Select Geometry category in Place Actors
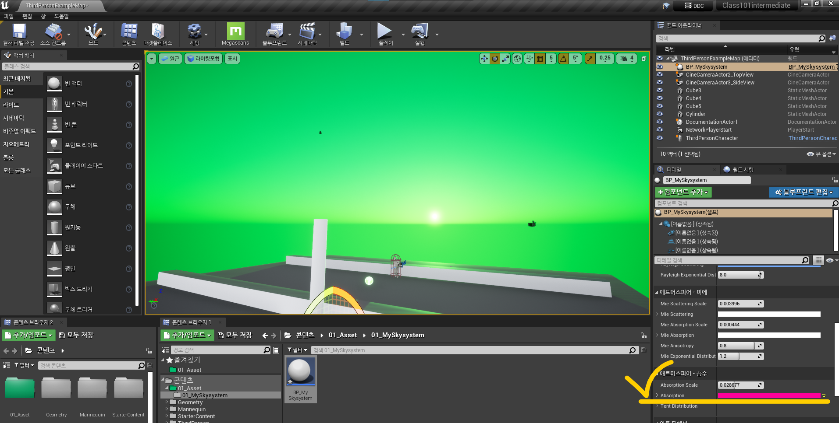 click(16, 144)
